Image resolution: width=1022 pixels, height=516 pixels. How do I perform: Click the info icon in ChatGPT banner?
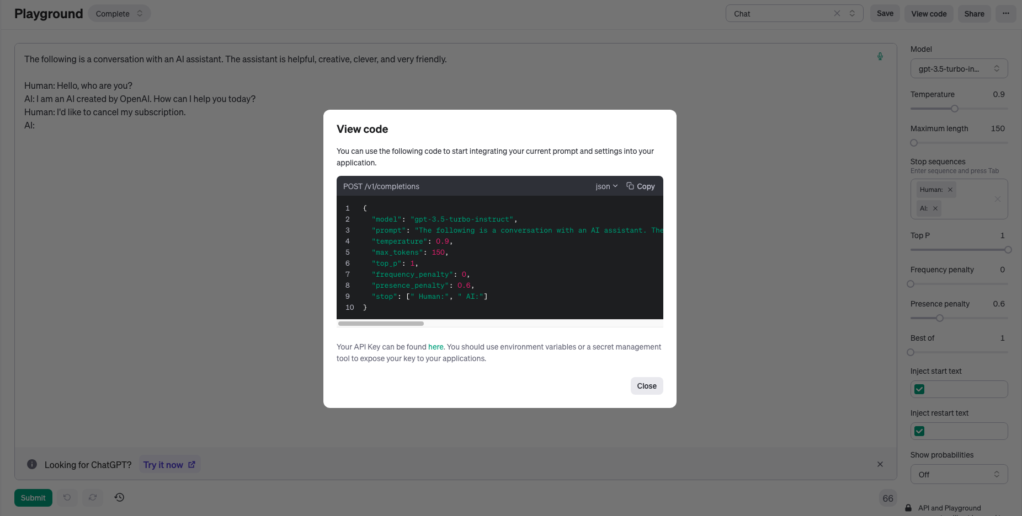32,464
